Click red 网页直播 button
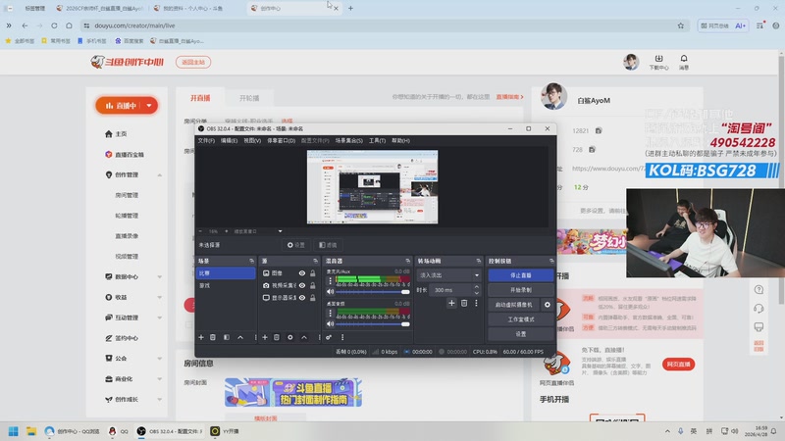The image size is (785, 441). [678, 364]
